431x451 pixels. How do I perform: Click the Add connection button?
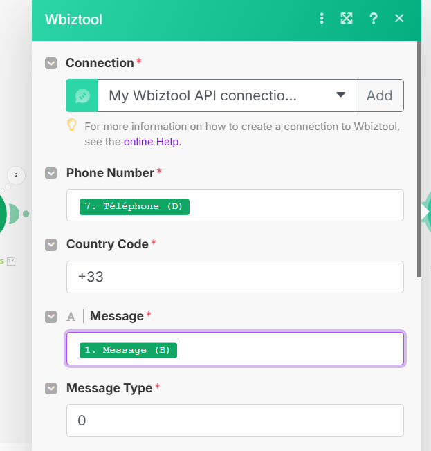tap(380, 95)
